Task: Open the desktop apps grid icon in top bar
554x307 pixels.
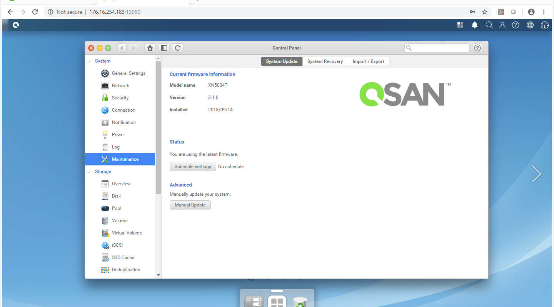Action: point(460,25)
